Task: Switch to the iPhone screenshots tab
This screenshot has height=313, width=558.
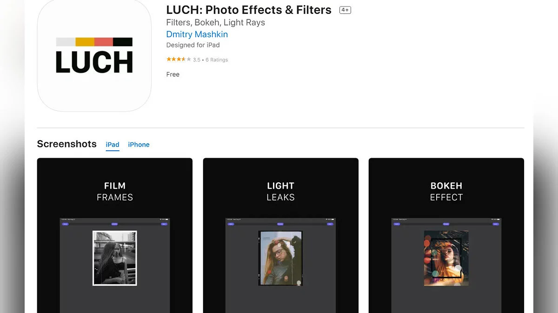Action: click(139, 145)
